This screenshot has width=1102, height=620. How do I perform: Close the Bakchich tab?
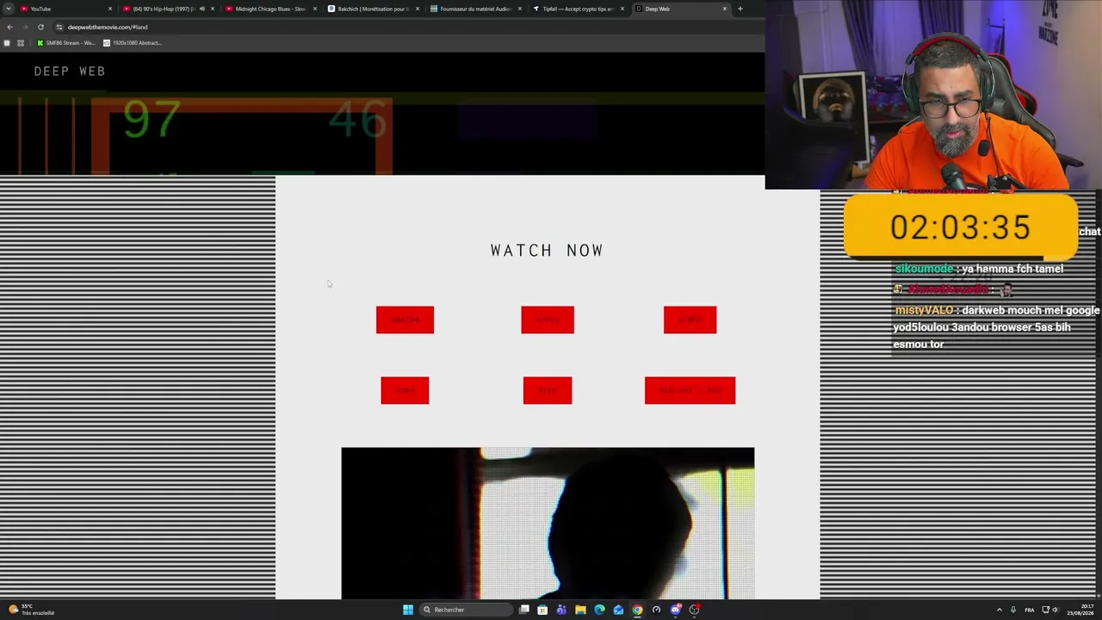[418, 9]
